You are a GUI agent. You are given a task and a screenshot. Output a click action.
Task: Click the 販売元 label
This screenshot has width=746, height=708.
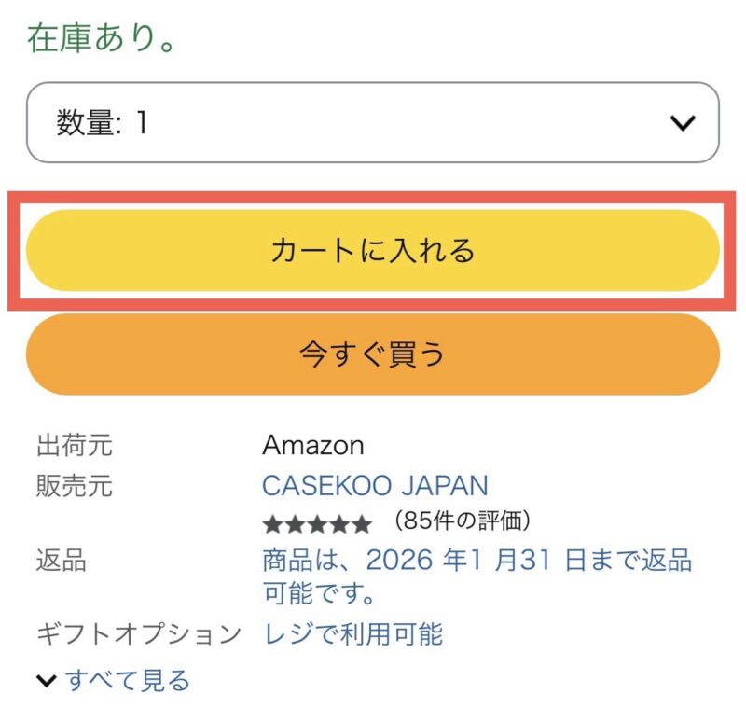click(x=74, y=485)
